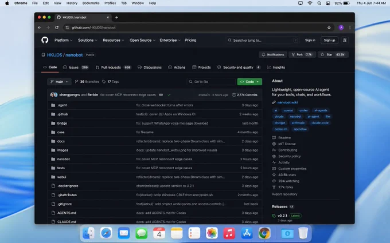Bookmark page with star icon

329,27
